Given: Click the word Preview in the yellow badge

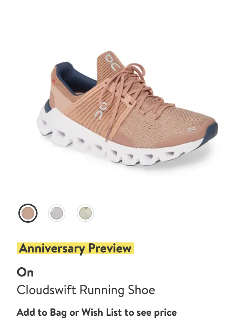Looking at the screenshot, I should point(110,248).
